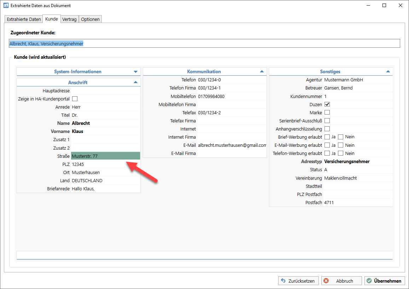
Task: Expand the System-Informationen section arrow
Action: (x=135, y=72)
